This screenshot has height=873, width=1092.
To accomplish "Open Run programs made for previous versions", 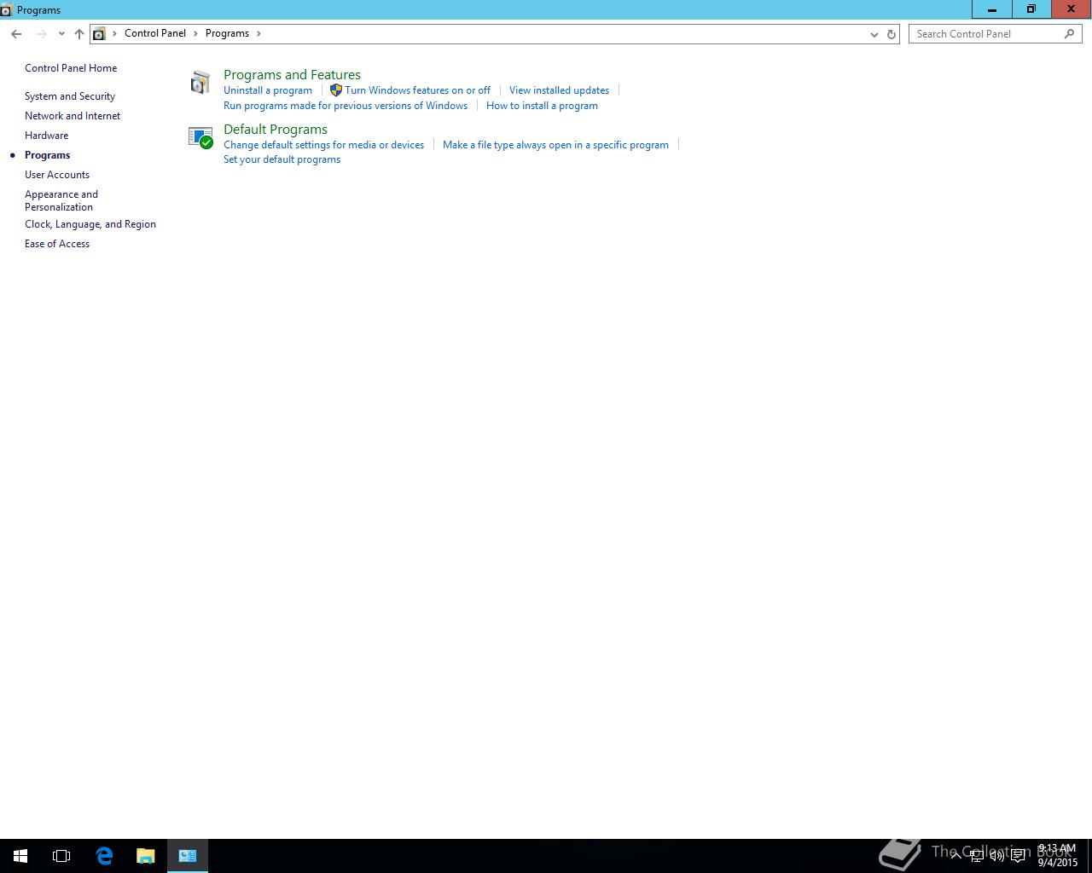I will click(346, 106).
